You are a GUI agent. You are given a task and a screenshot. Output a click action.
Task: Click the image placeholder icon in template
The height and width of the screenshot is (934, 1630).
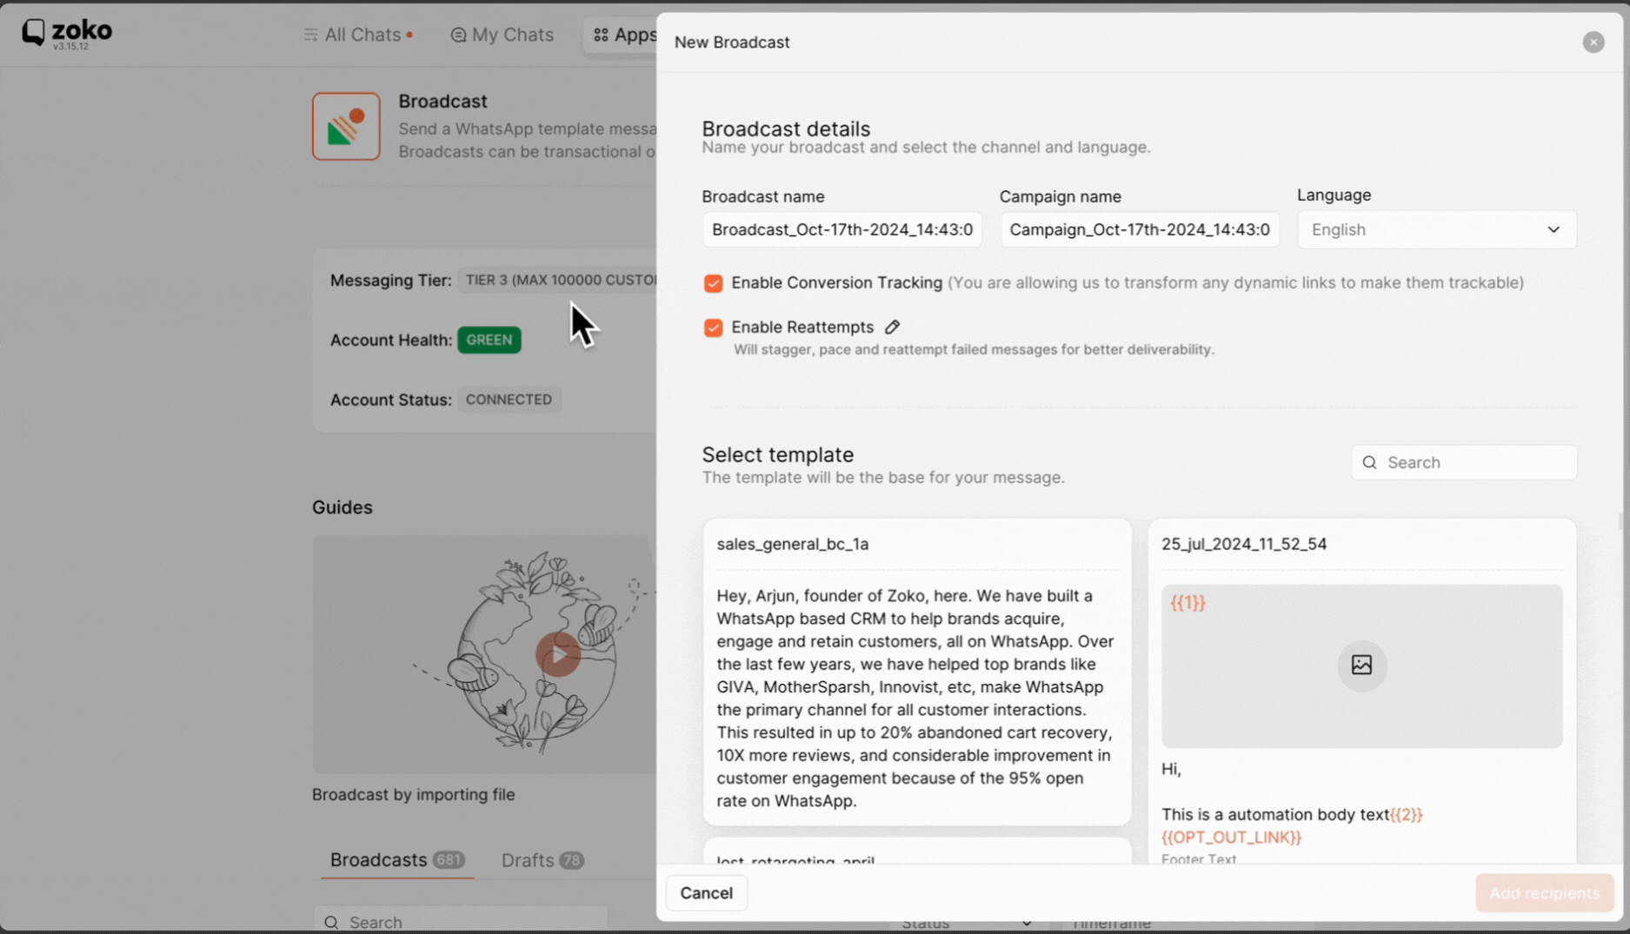(1361, 665)
